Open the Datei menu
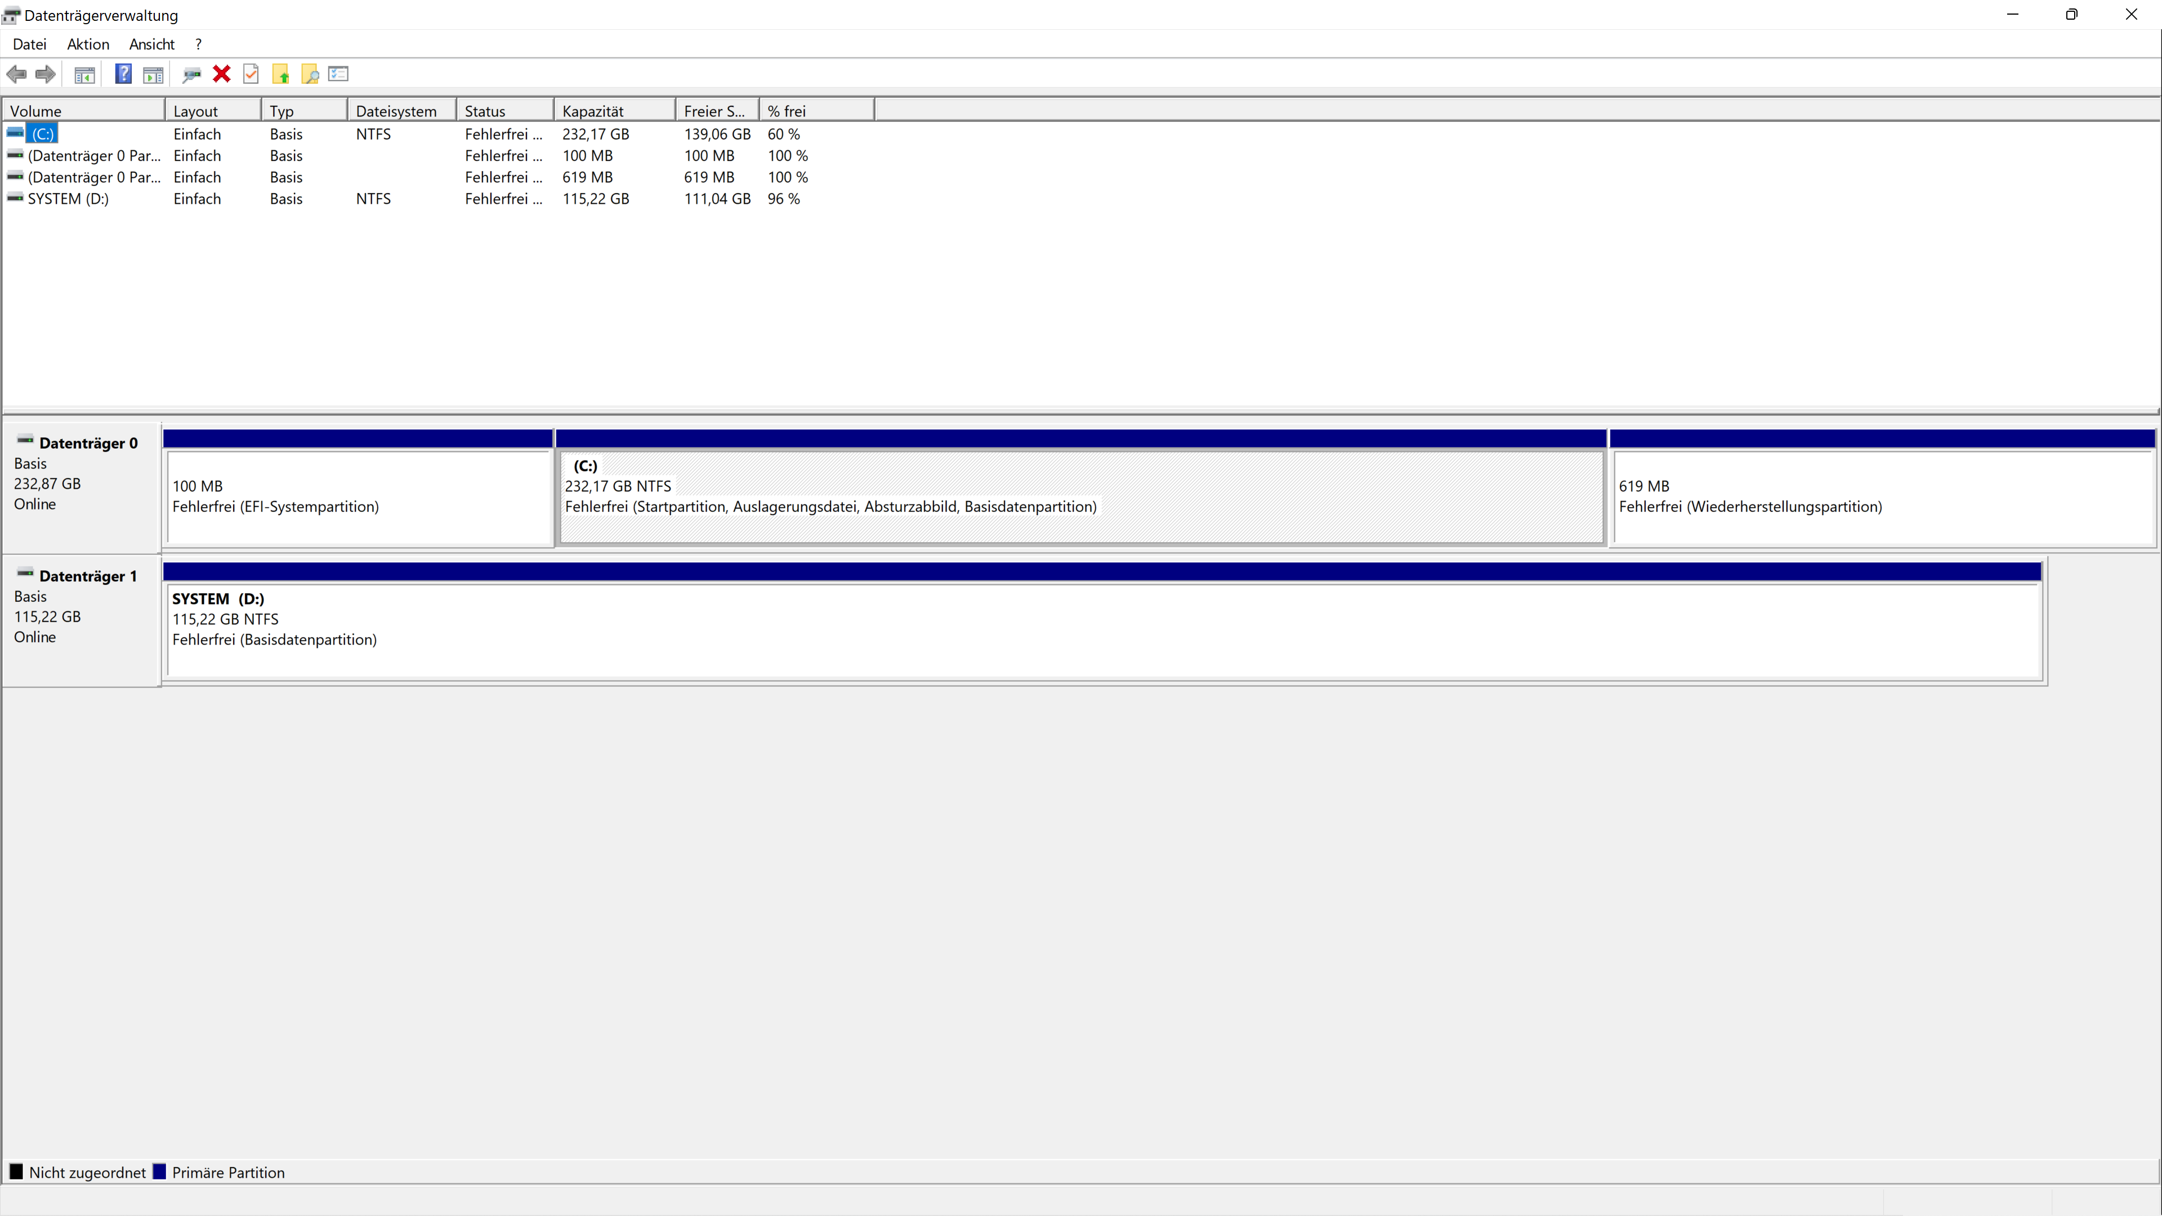The height and width of the screenshot is (1216, 2162). pos(29,44)
